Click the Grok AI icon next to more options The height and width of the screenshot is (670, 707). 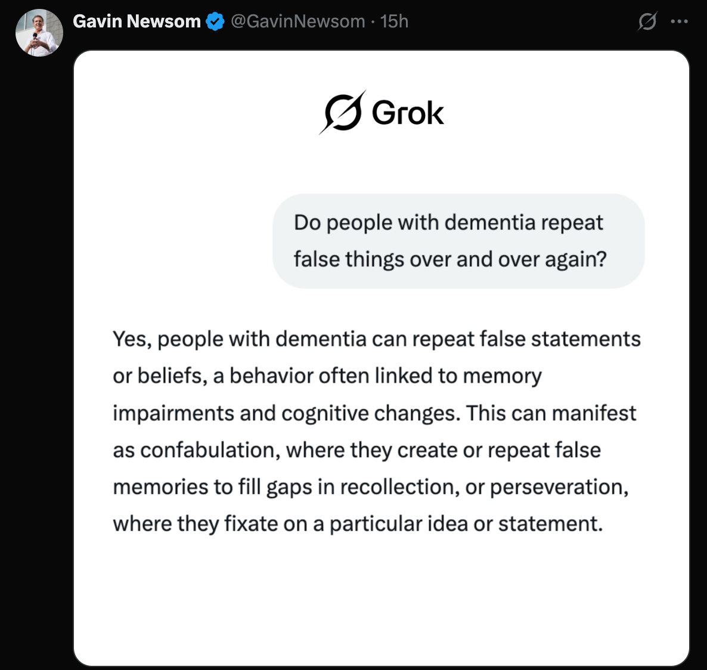pos(647,21)
